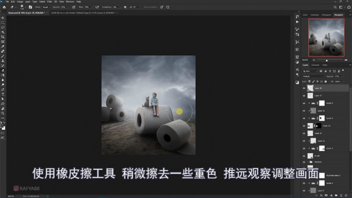This screenshot has height=198, width=352.
Task: Open the Opacity dropdown in options bar
Action: [x=68, y=7]
